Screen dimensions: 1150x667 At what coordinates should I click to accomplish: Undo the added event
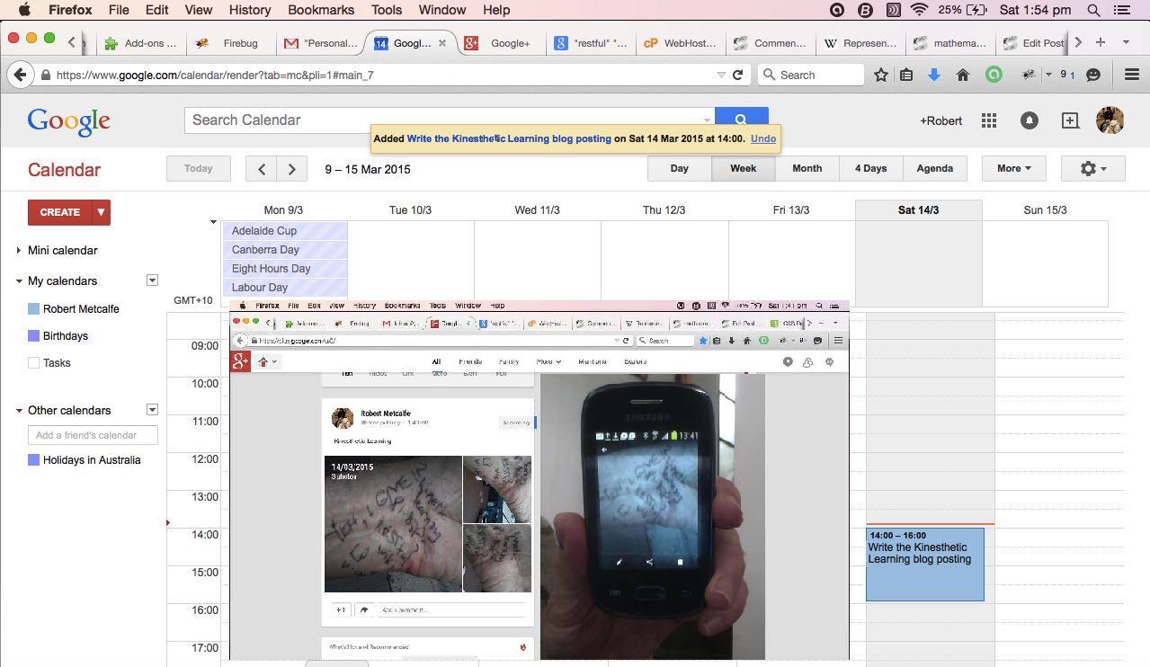[762, 138]
